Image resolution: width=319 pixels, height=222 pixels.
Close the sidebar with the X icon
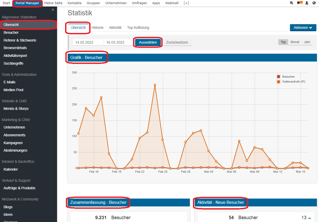(x=53, y=10)
